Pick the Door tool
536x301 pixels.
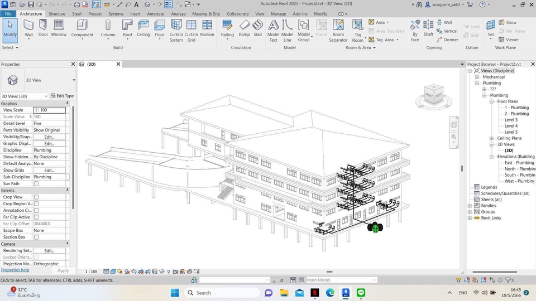point(43,28)
